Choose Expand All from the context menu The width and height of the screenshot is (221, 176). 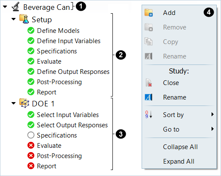(179, 161)
